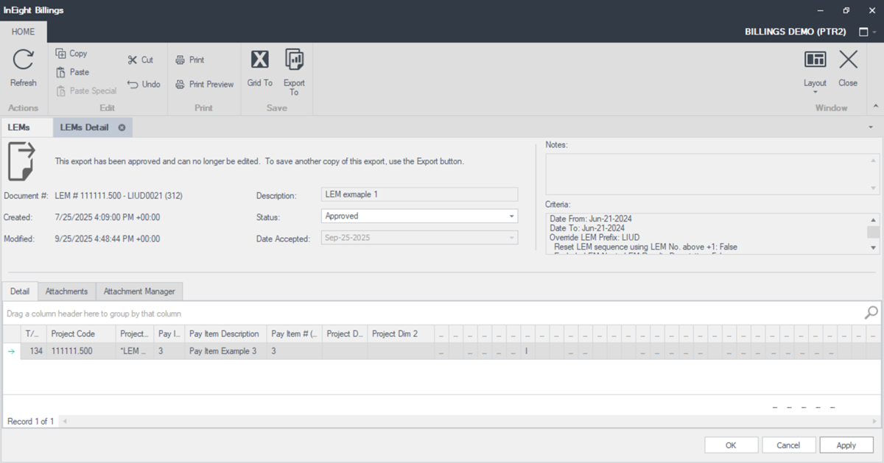Screen dimensions: 884x463
Task: Click the Cut scissors icon
Action: (133, 60)
